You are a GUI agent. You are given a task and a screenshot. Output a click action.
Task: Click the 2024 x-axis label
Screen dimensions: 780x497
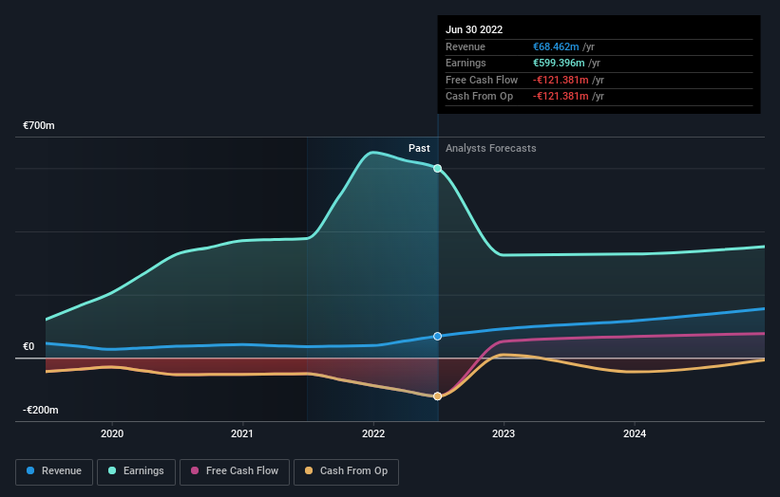click(635, 433)
